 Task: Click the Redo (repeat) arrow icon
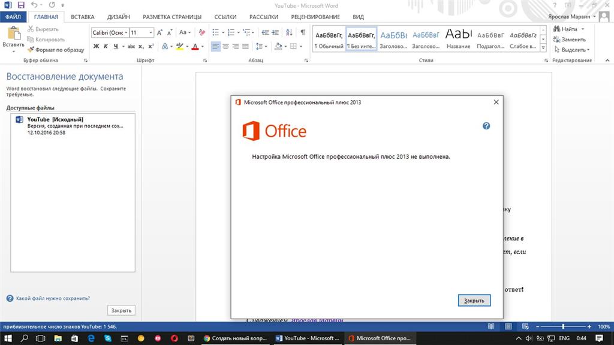click(x=52, y=5)
